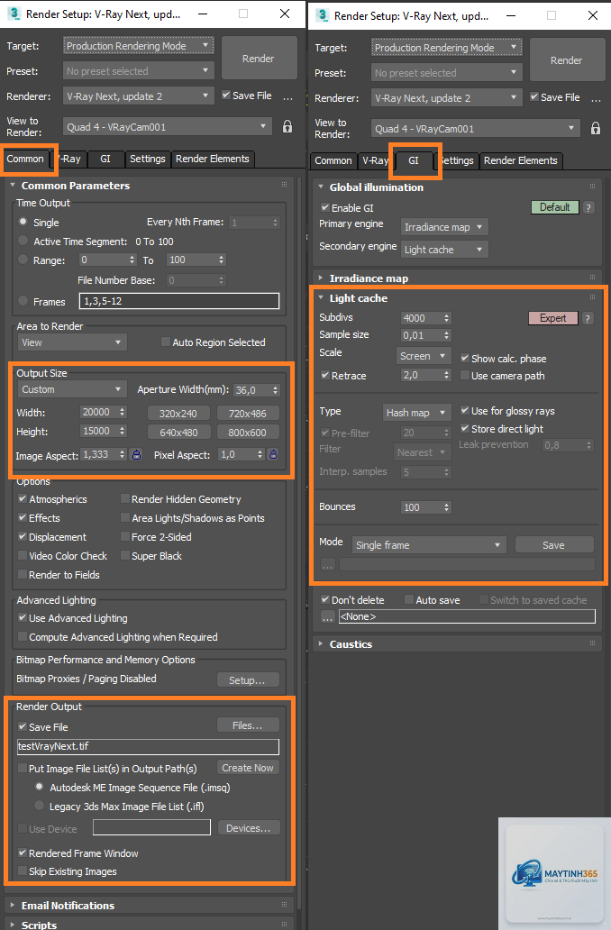
Task: Click lock icon beside View to Render in left window
Action: click(287, 126)
